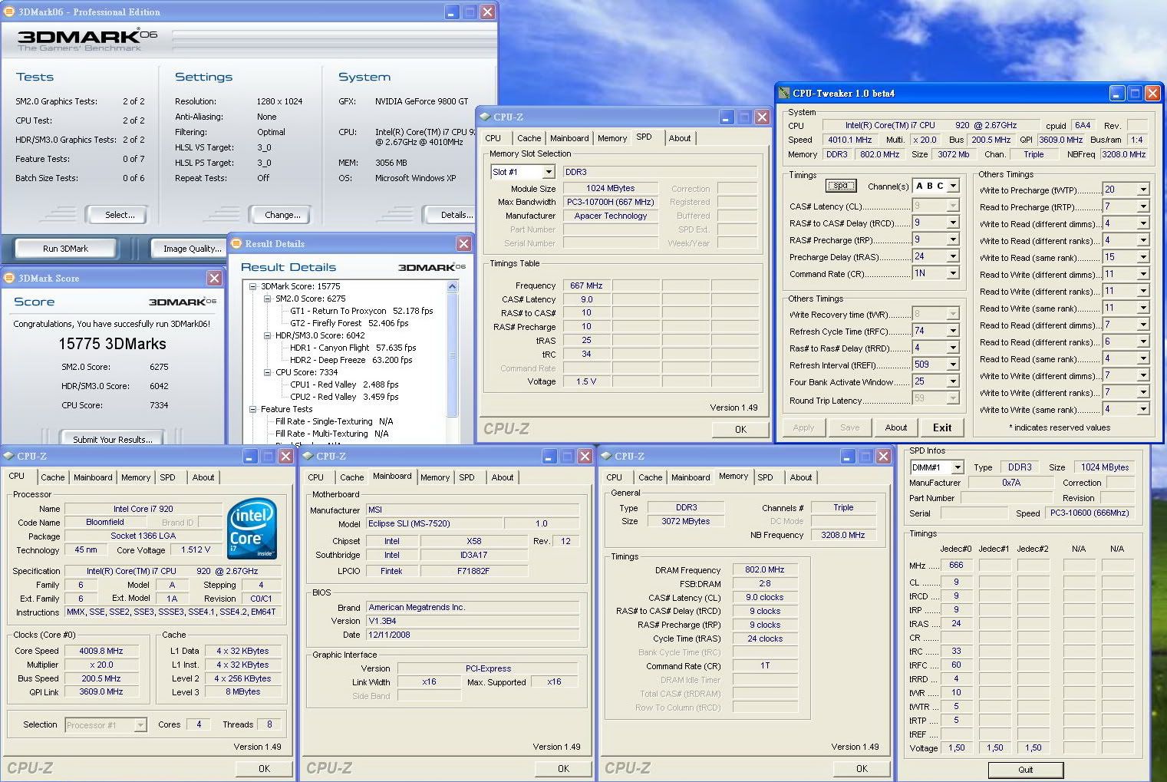The width and height of the screenshot is (1167, 782).
Task: Click the Apacer Technology manufacturer field
Action: pyautogui.click(x=611, y=216)
